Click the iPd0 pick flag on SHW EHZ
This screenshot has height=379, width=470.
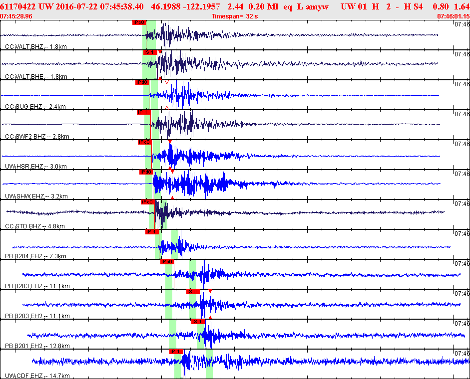point(146,172)
